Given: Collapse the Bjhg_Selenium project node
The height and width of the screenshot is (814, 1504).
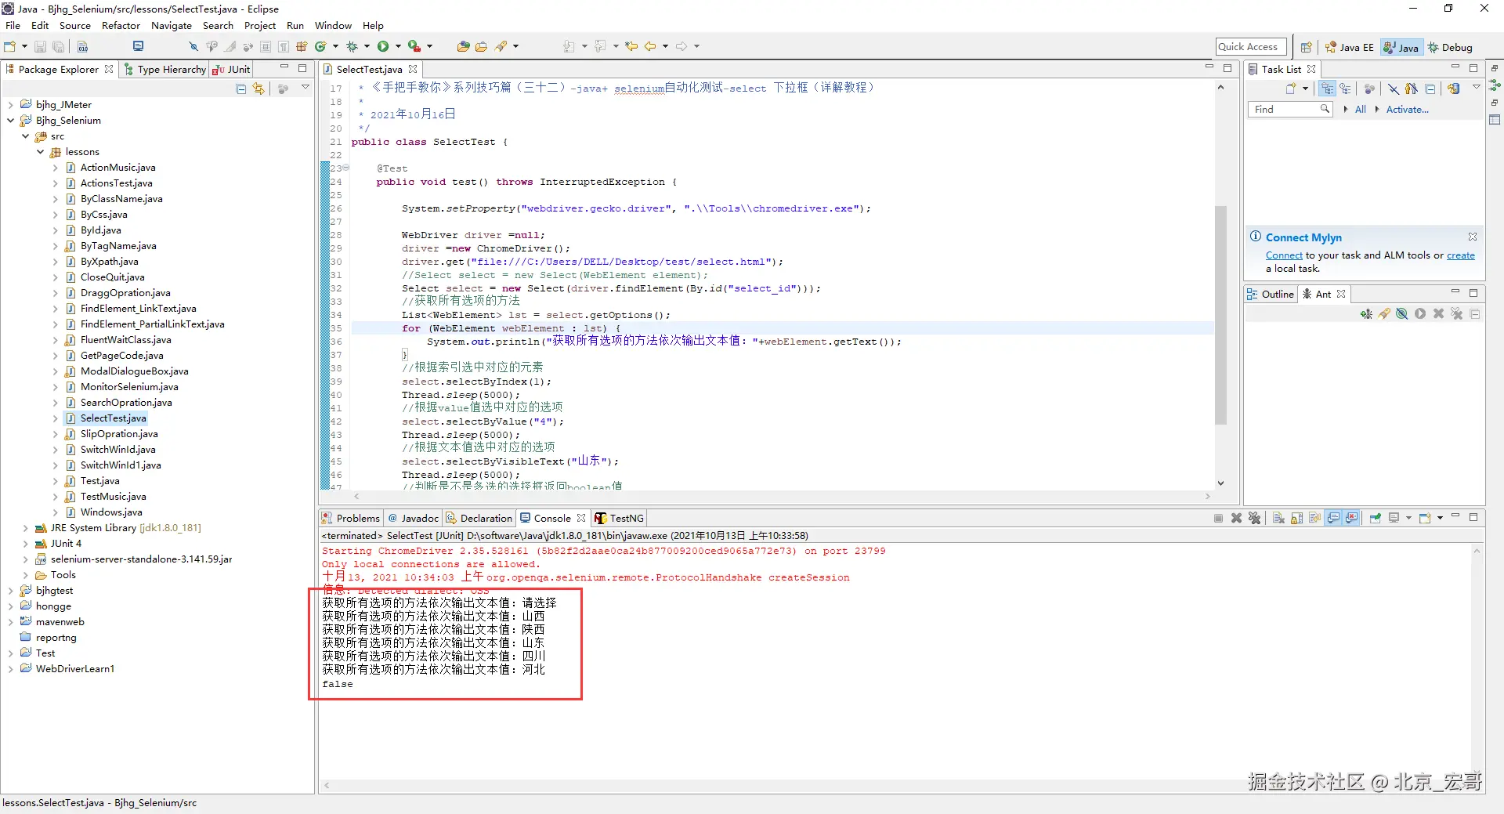Looking at the screenshot, I should [x=11, y=121].
